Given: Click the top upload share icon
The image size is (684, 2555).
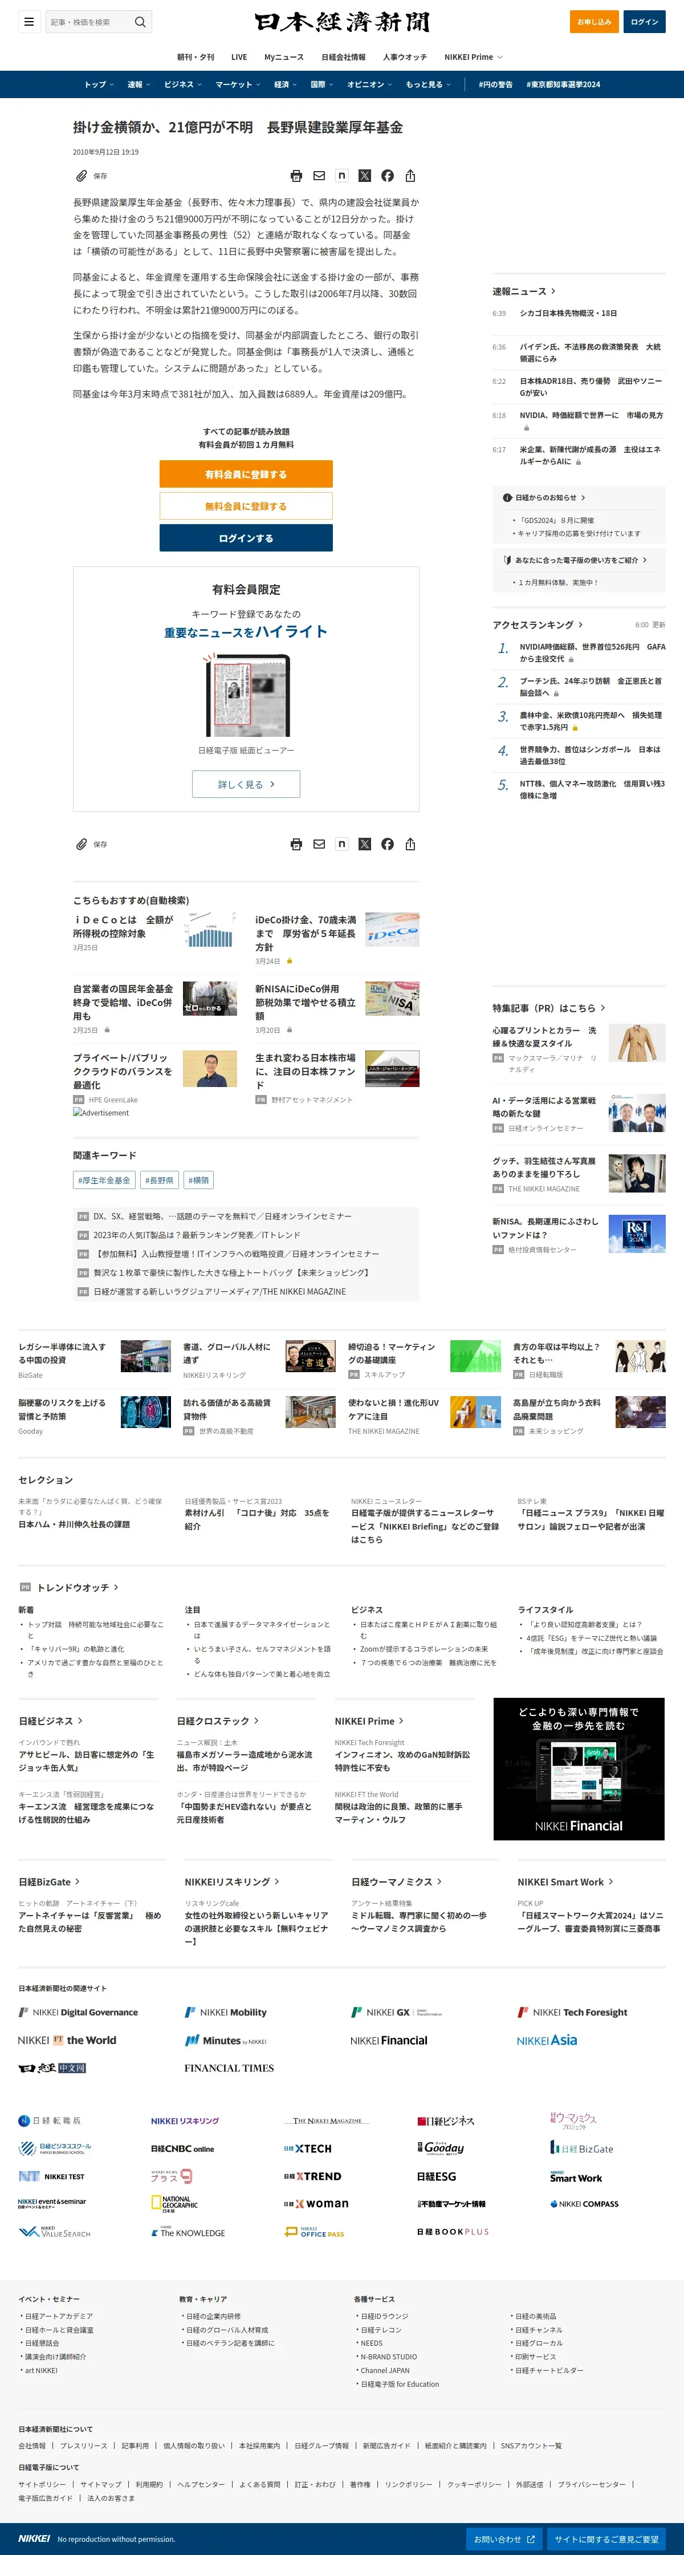Looking at the screenshot, I should click(x=410, y=176).
